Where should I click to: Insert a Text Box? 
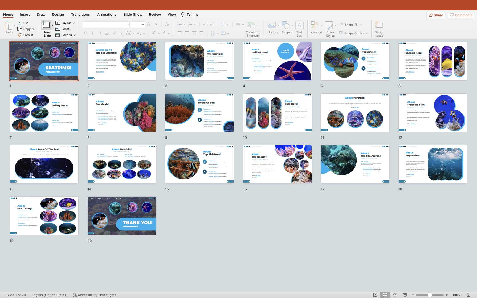click(299, 26)
